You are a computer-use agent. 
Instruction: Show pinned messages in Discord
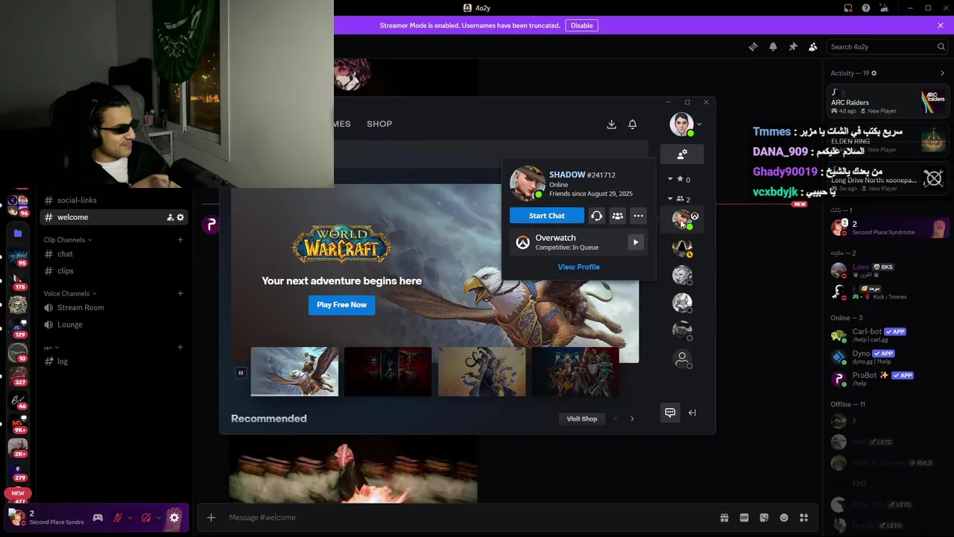(x=793, y=46)
